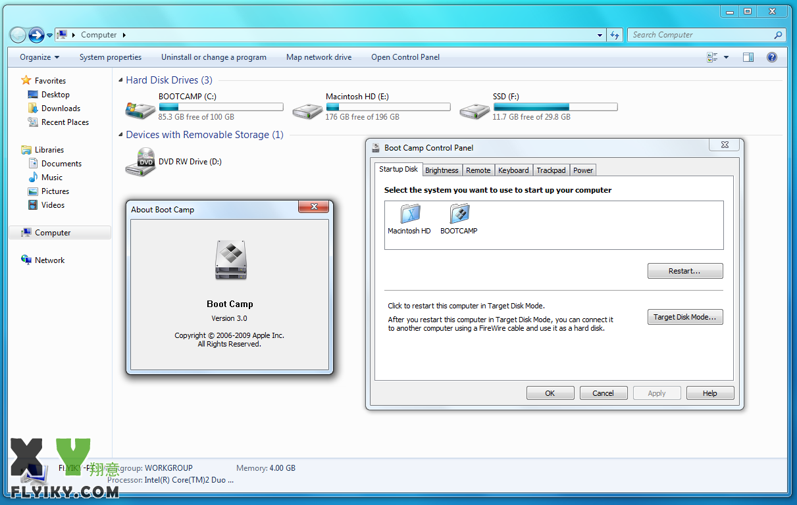Click "Memory: 4.00 GB" in details pane
The image size is (797, 505).
click(266, 468)
